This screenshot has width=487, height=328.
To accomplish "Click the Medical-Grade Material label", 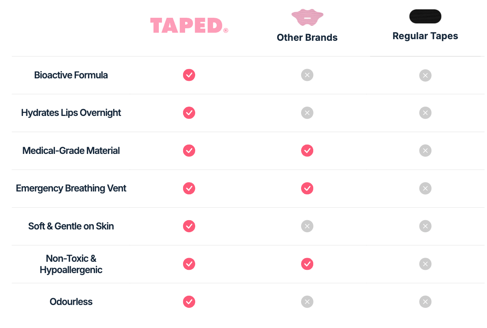I will [x=71, y=151].
